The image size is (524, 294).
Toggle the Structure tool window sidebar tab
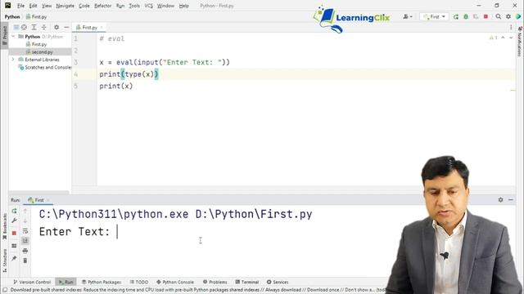(4, 261)
